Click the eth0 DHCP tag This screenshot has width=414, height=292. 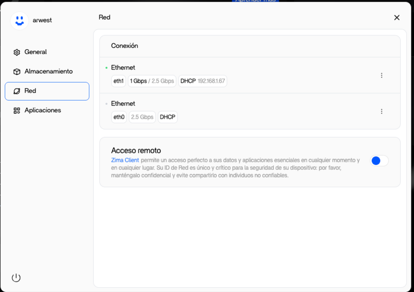click(x=167, y=117)
